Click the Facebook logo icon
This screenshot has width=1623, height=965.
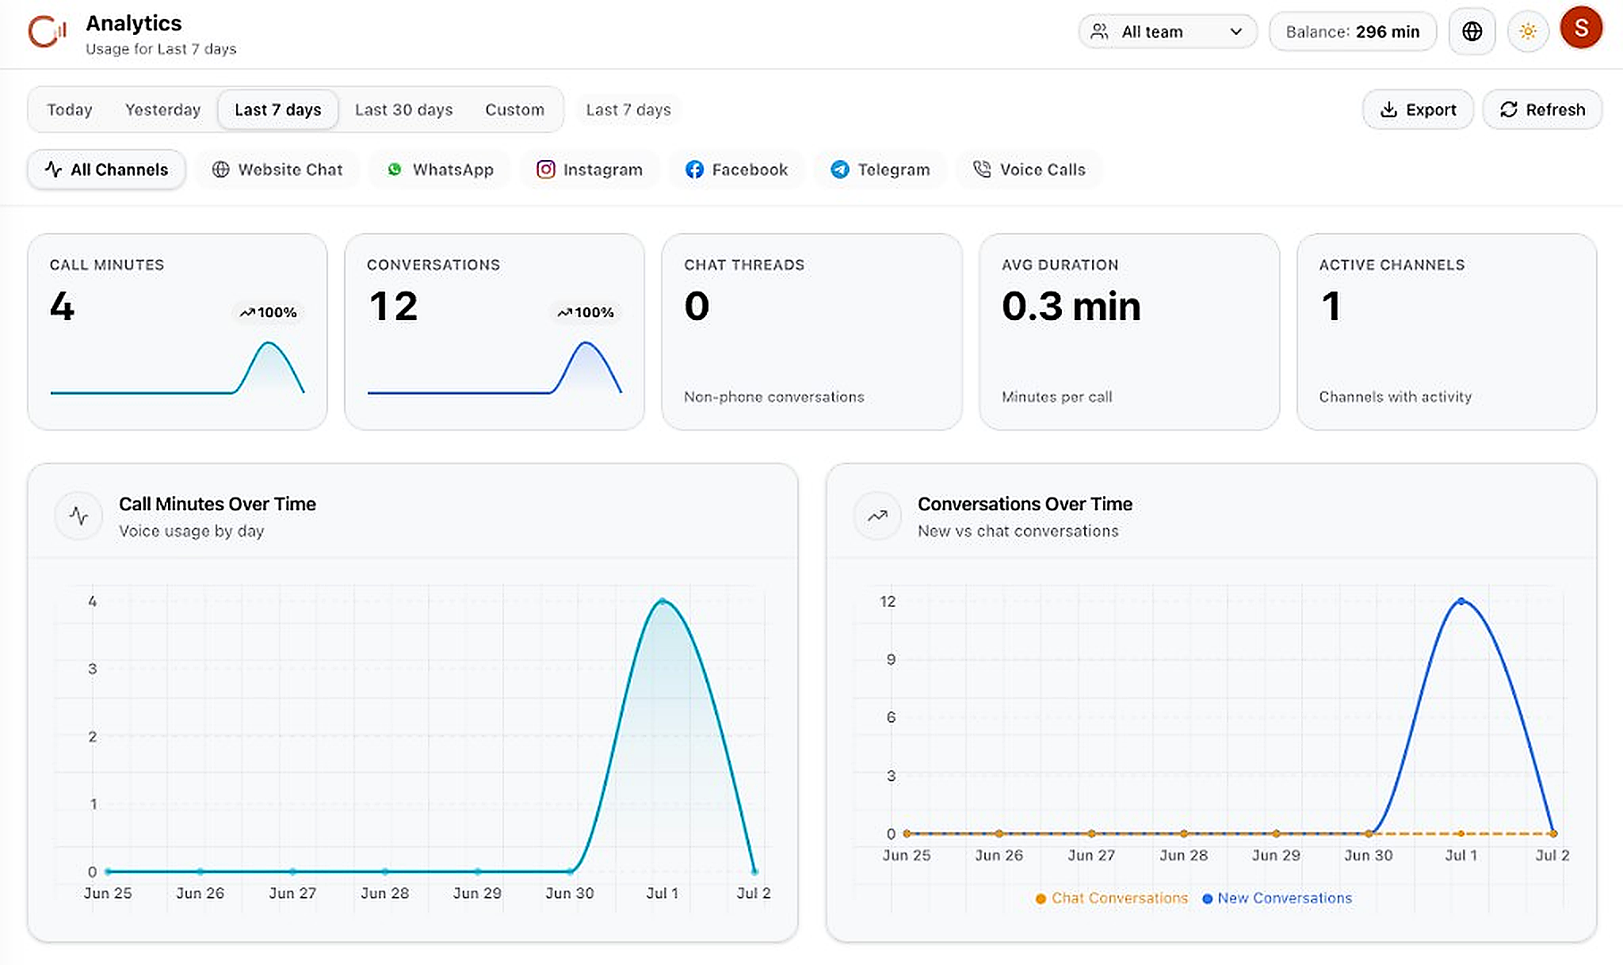(x=694, y=170)
